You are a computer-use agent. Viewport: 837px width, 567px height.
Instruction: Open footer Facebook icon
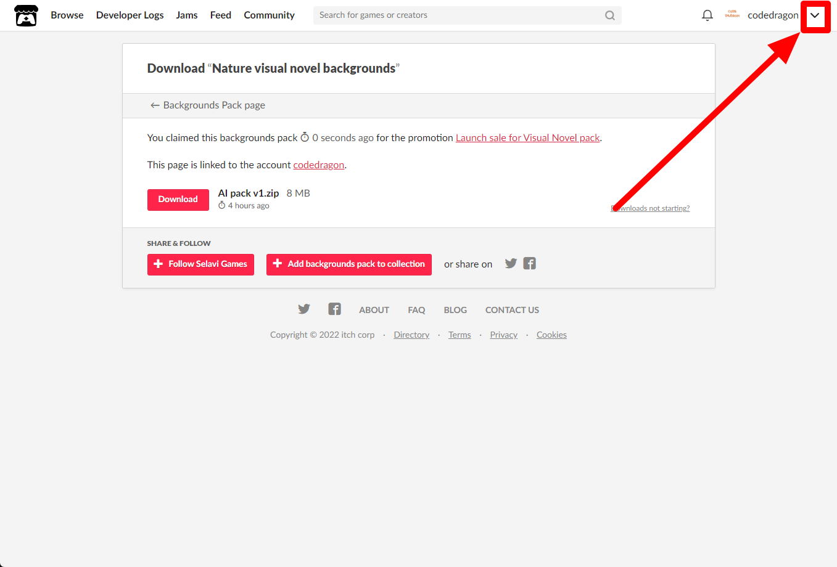tap(334, 309)
